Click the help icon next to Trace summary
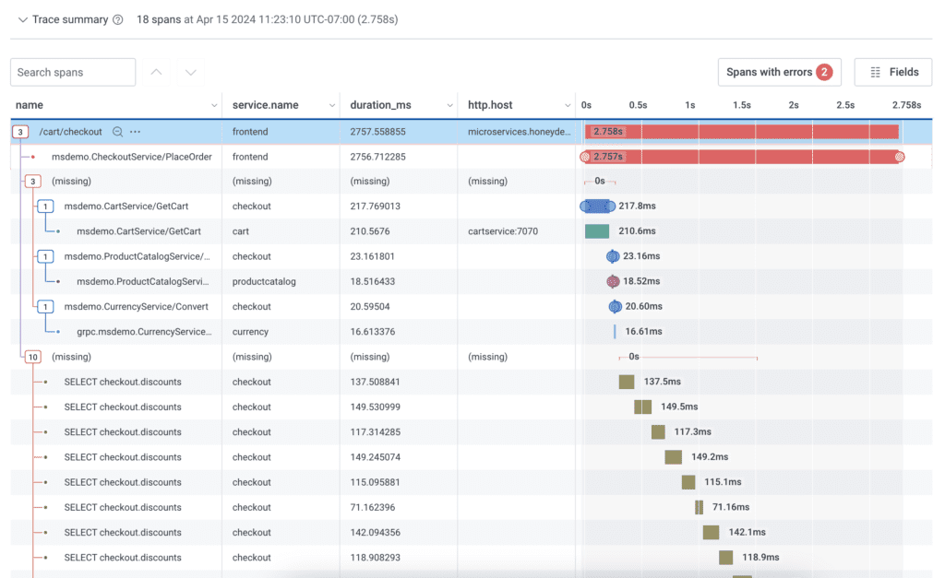The width and height of the screenshot is (945, 578). pos(117,19)
